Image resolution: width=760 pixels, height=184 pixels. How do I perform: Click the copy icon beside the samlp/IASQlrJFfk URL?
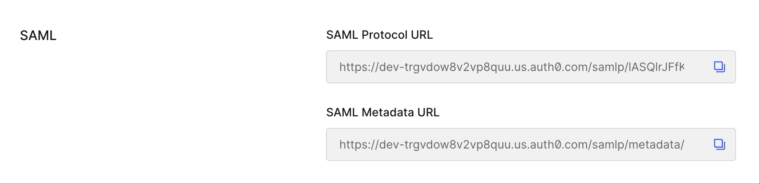(x=719, y=67)
